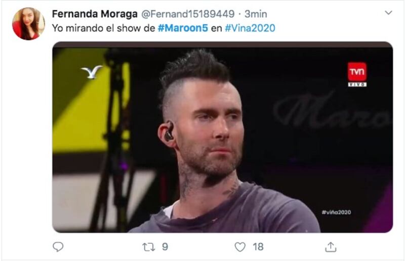
Task: Open the attached TV screenshot image
Action: point(223,137)
